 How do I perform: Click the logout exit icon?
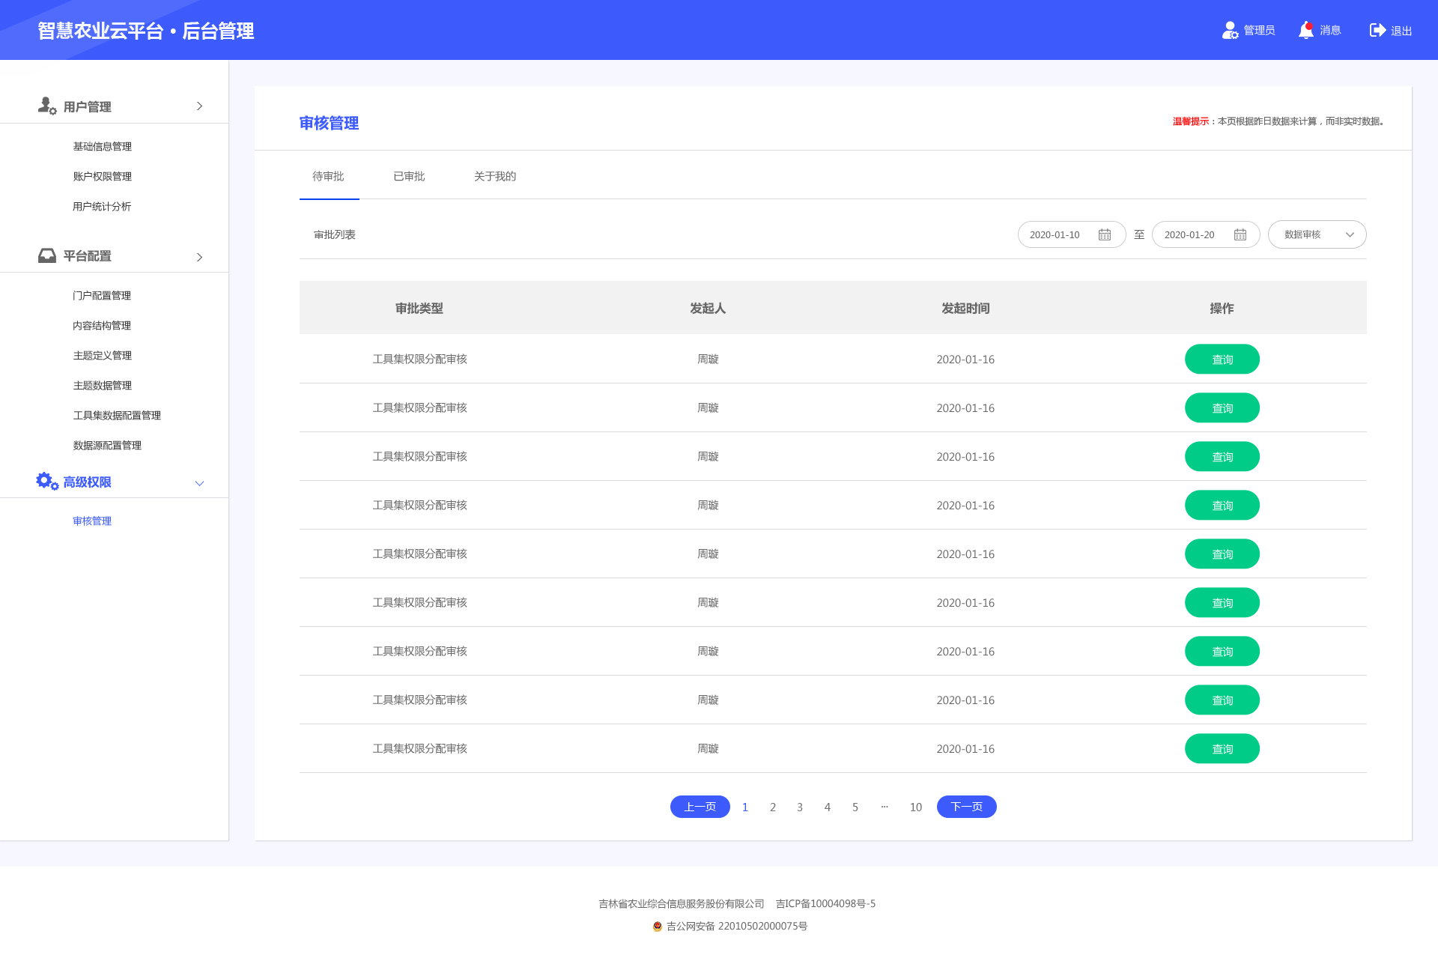pos(1377,30)
